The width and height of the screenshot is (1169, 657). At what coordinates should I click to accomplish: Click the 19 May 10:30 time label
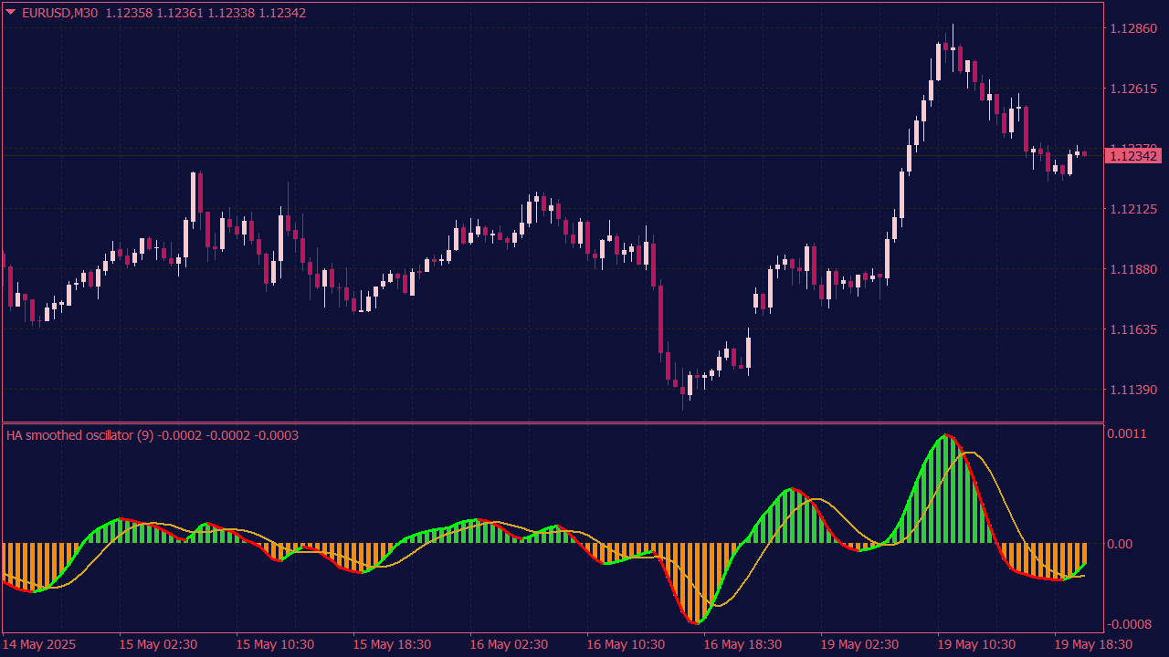click(976, 644)
